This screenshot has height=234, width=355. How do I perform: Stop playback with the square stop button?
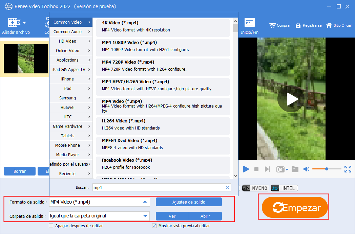pos(256,169)
